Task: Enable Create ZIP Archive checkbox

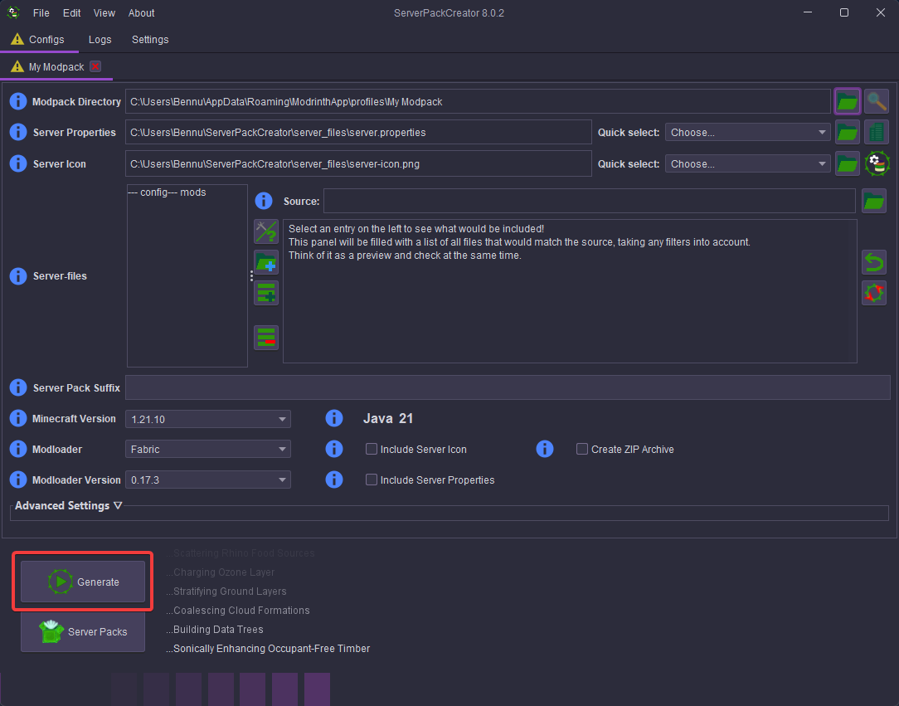Action: pyautogui.click(x=582, y=449)
